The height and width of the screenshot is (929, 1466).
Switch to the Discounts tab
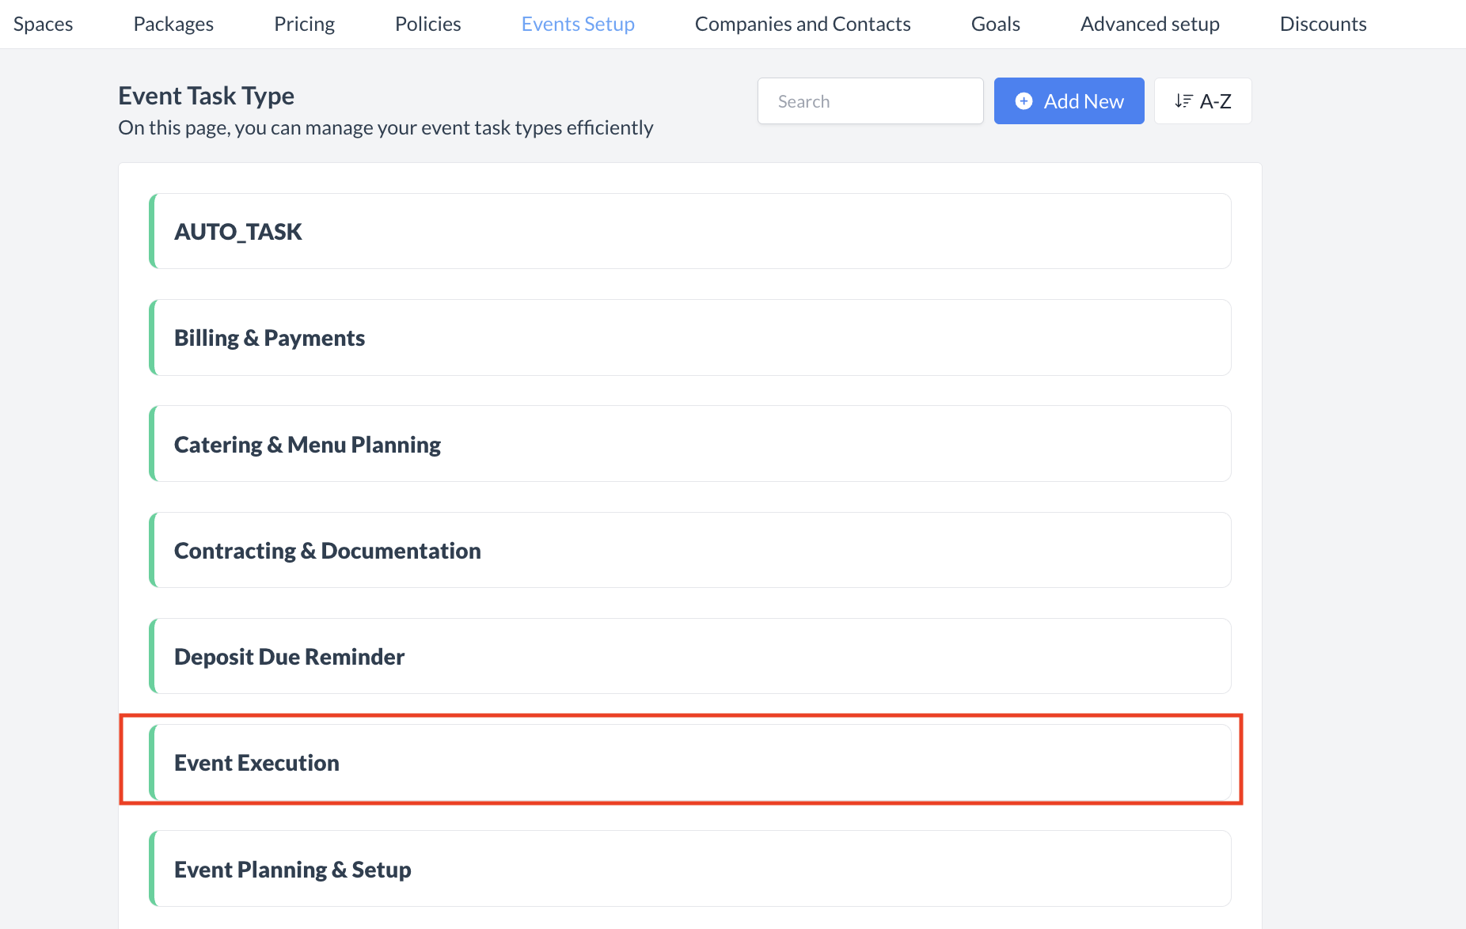(1324, 24)
